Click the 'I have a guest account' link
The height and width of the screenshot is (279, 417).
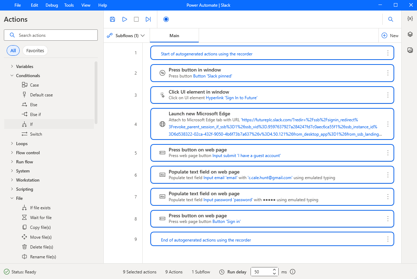click(247, 156)
